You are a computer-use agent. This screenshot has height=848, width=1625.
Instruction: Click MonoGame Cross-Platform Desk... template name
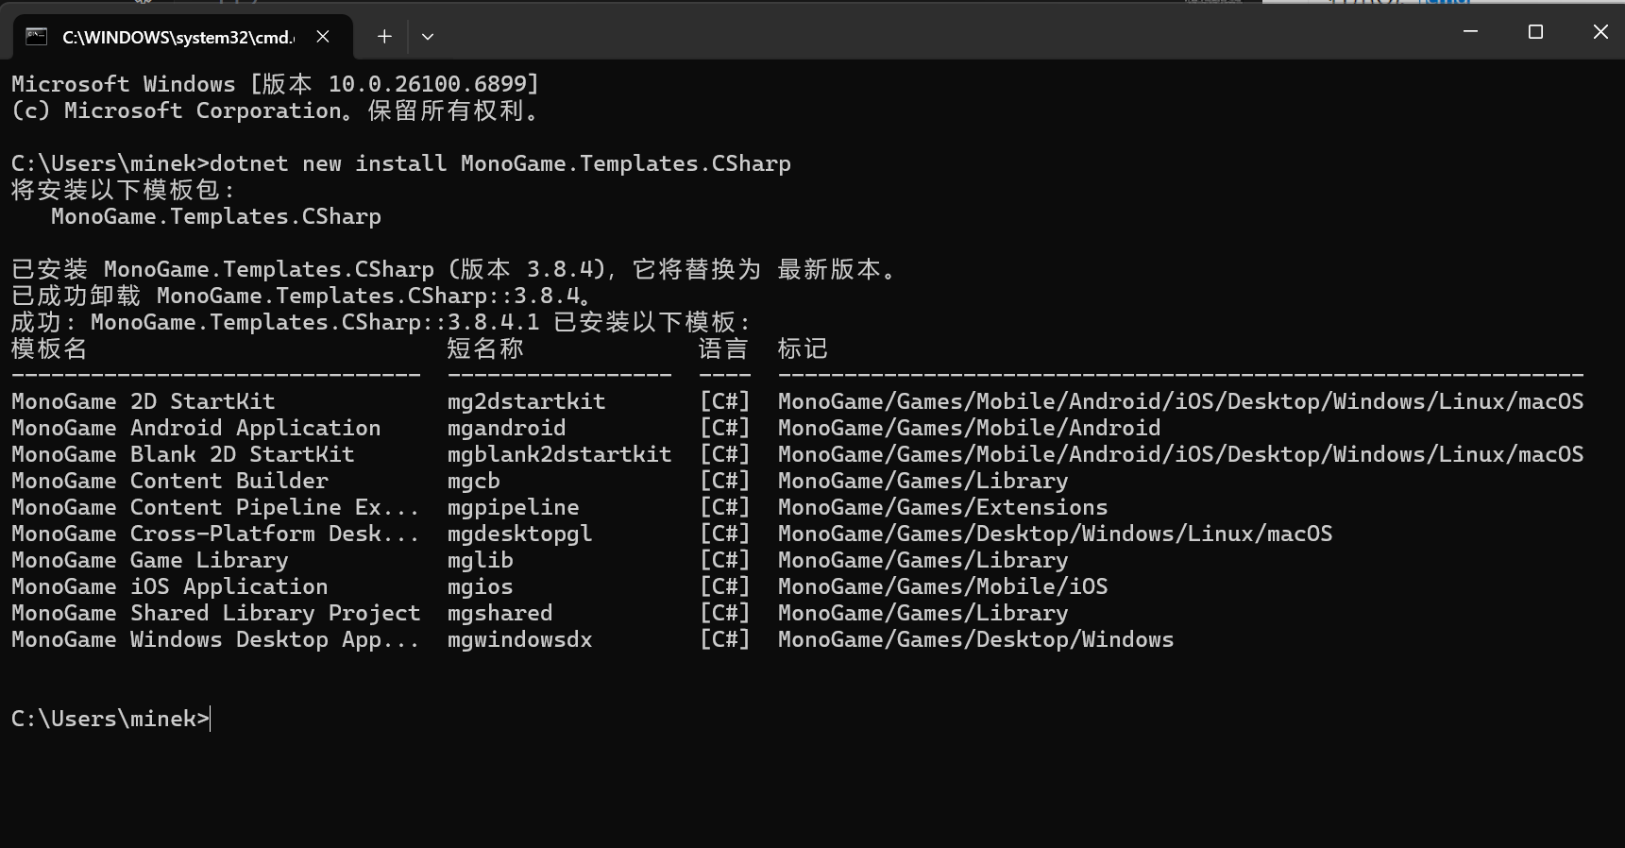215,534
